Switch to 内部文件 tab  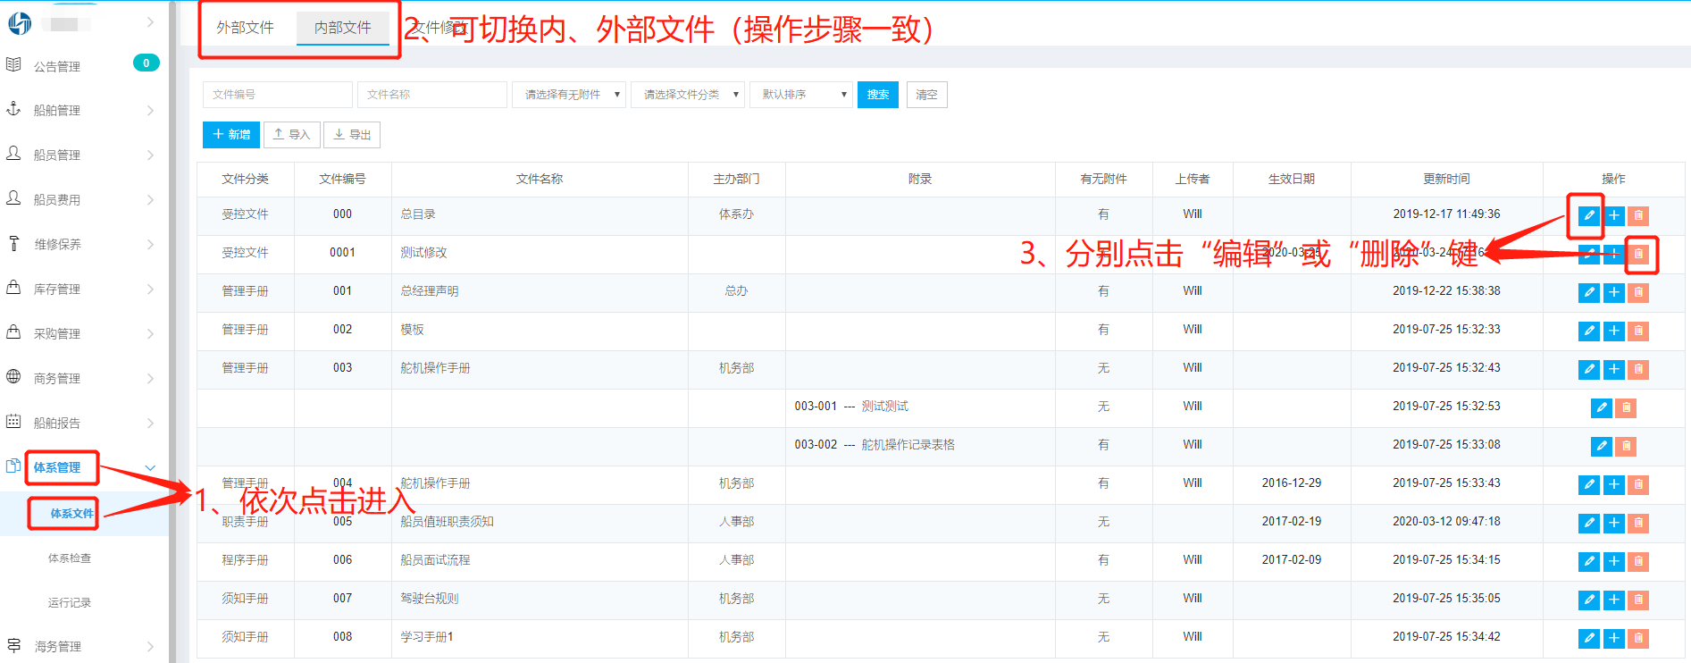coord(343,28)
